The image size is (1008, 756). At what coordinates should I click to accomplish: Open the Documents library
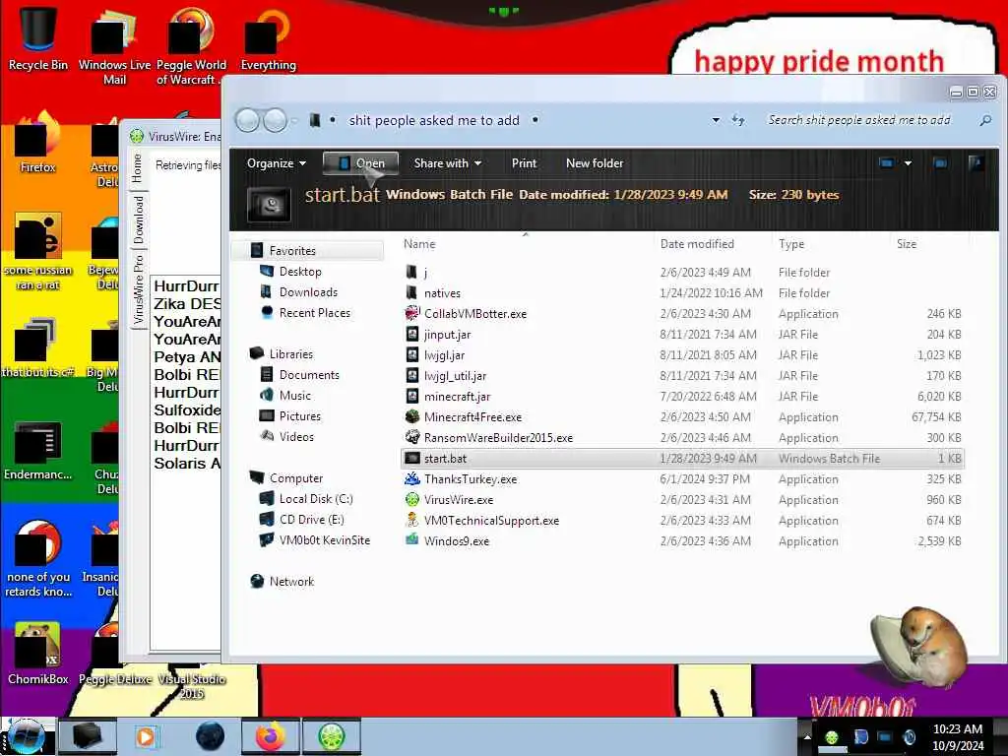308,375
